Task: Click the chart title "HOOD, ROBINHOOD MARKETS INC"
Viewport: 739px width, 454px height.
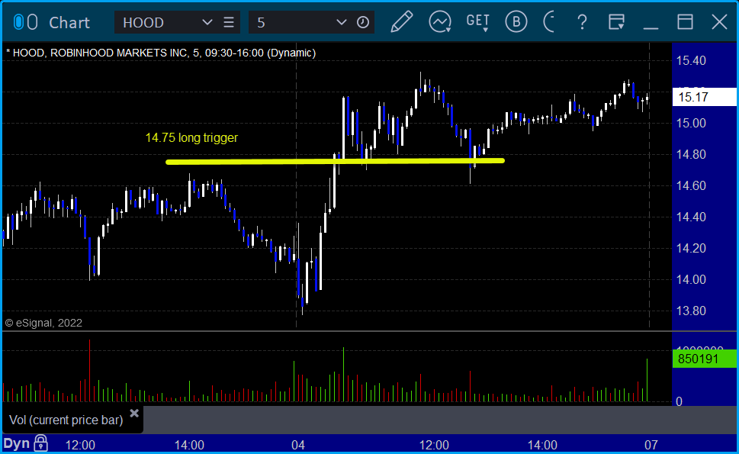Action: [100, 53]
